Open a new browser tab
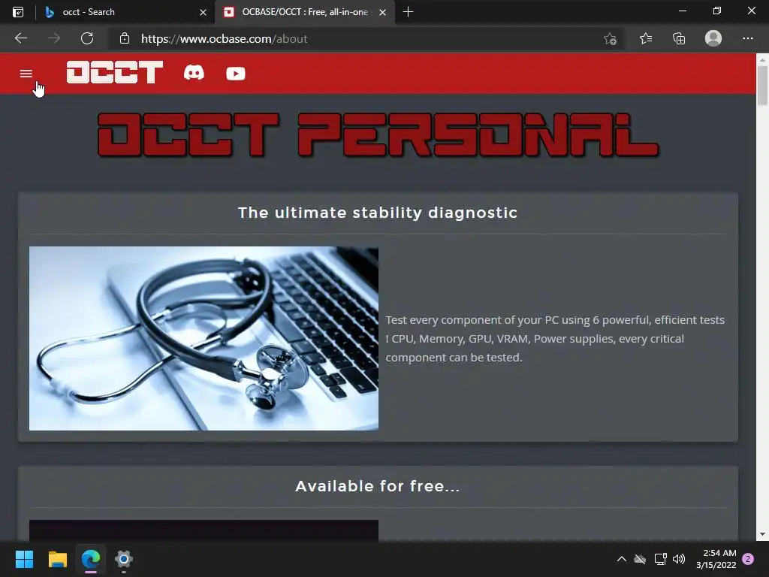769x577 pixels. point(408,12)
